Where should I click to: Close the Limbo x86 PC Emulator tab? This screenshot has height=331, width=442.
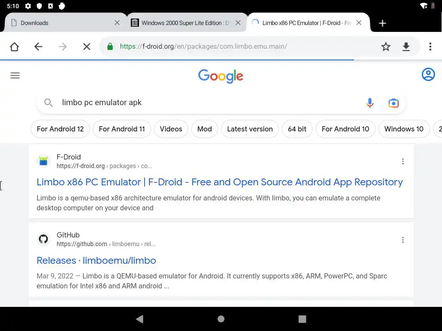pos(359,23)
